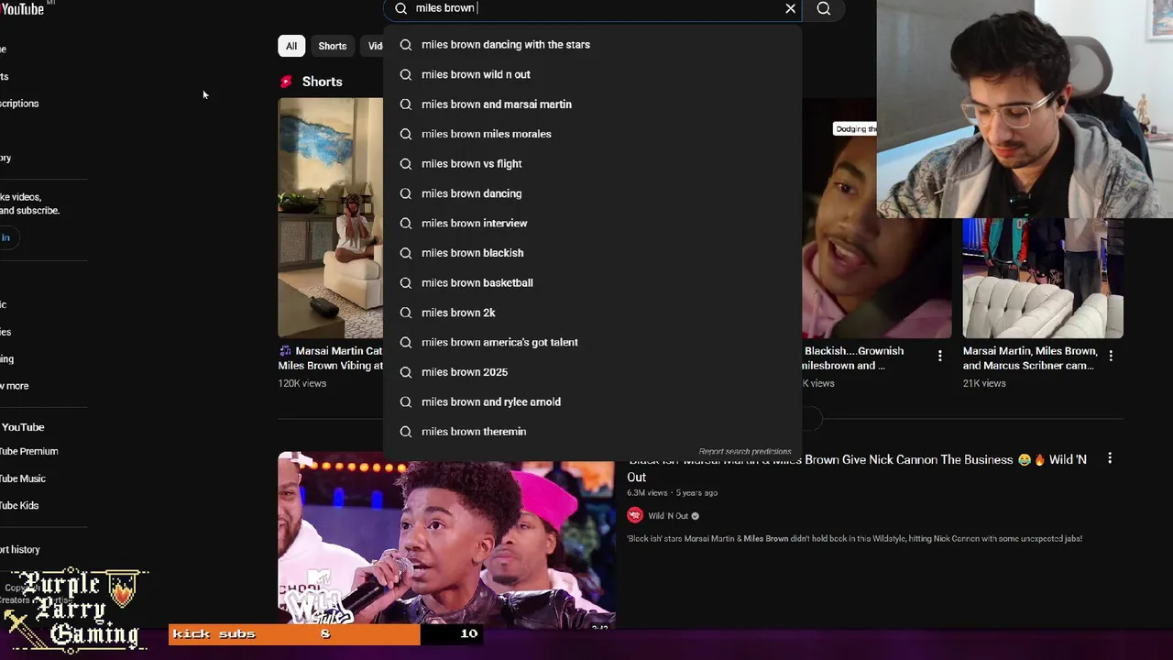Select the 'Shorts' filter chip
The image size is (1173, 660).
point(333,46)
